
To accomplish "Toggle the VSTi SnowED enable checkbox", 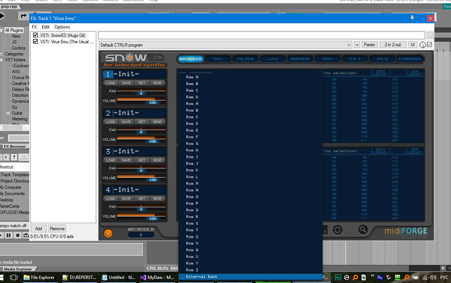I will (x=36, y=35).
